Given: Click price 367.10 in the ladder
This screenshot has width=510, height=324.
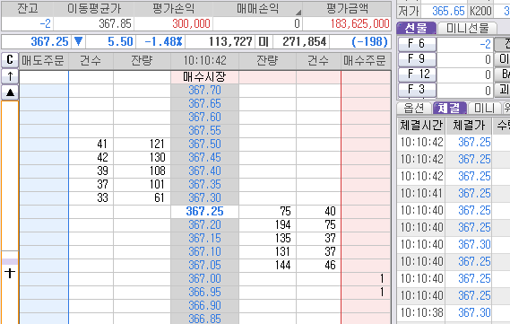Looking at the screenshot, I should pyautogui.click(x=204, y=251).
